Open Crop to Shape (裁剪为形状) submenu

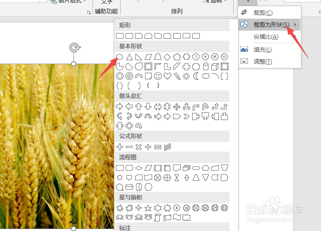tap(269, 25)
